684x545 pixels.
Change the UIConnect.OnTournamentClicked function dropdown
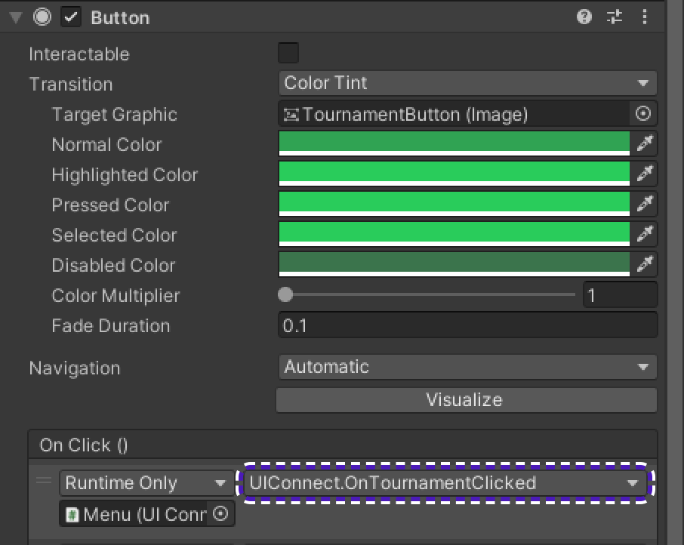445,483
